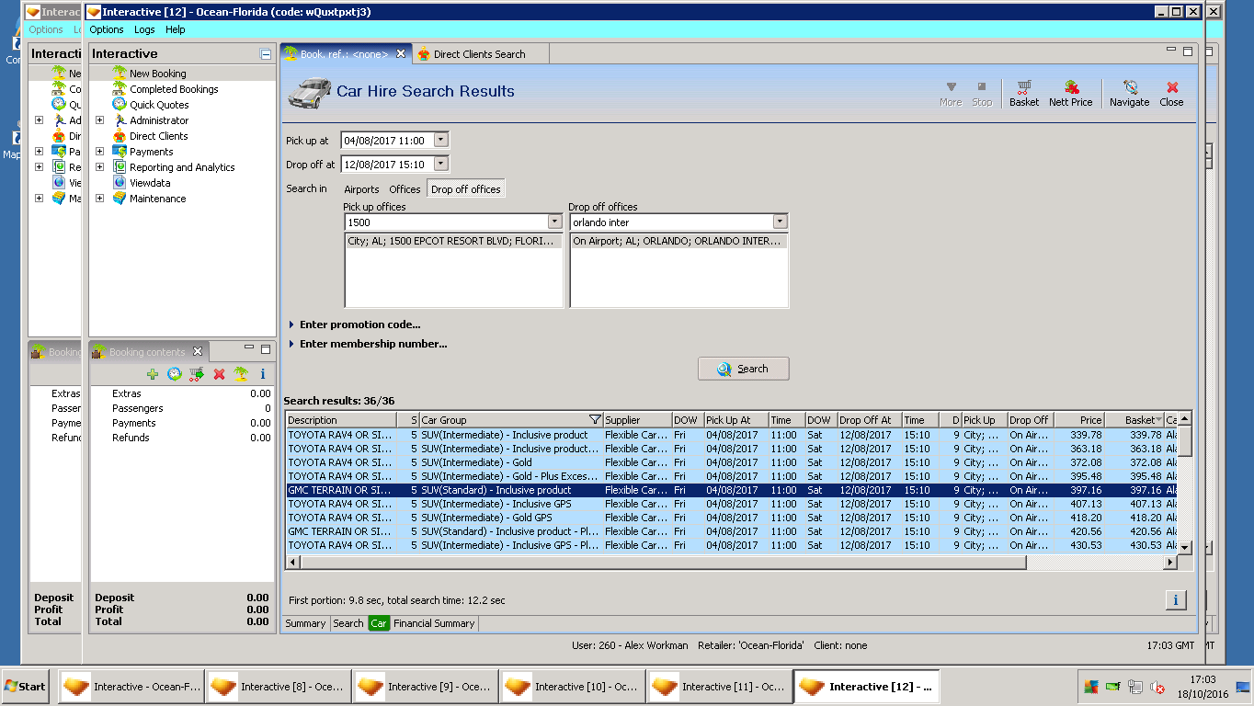Expand the Reporting and Analytics tree node

coord(99,167)
